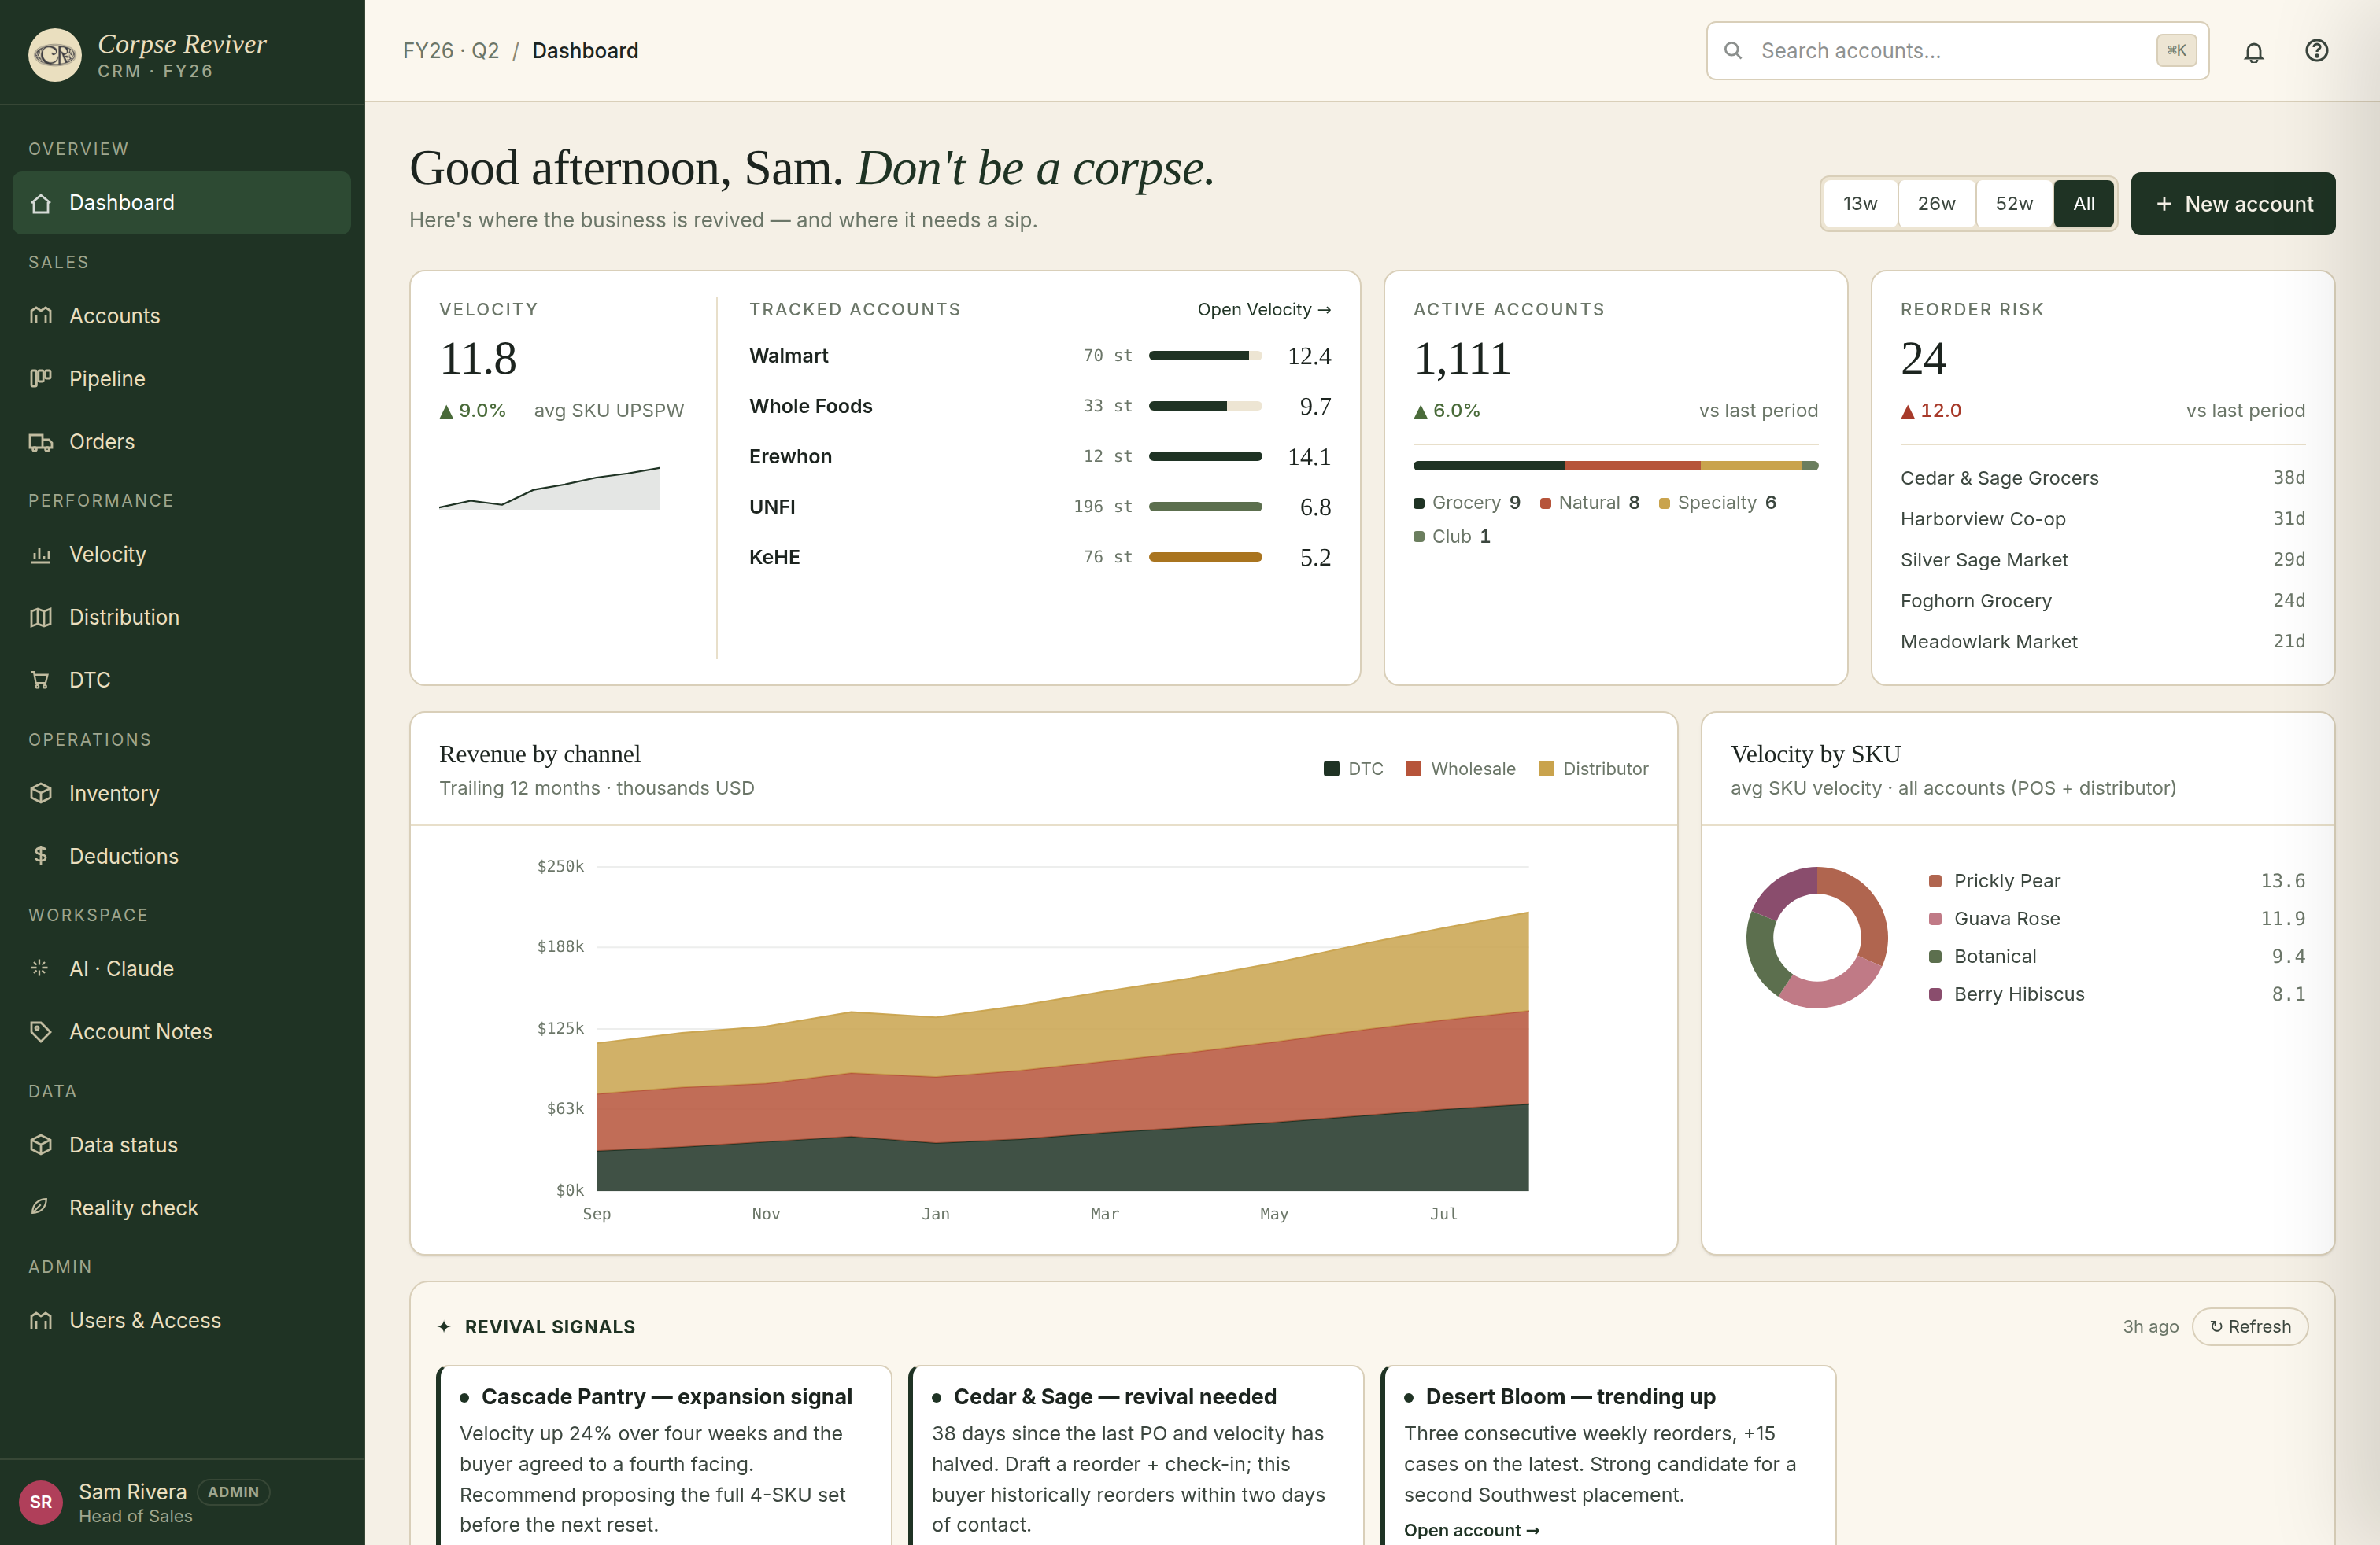Click the Prickly Pear color swatch

click(x=1935, y=881)
